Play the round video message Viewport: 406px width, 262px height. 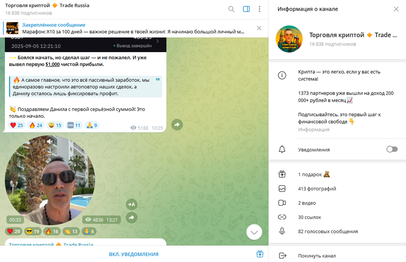click(x=50, y=180)
